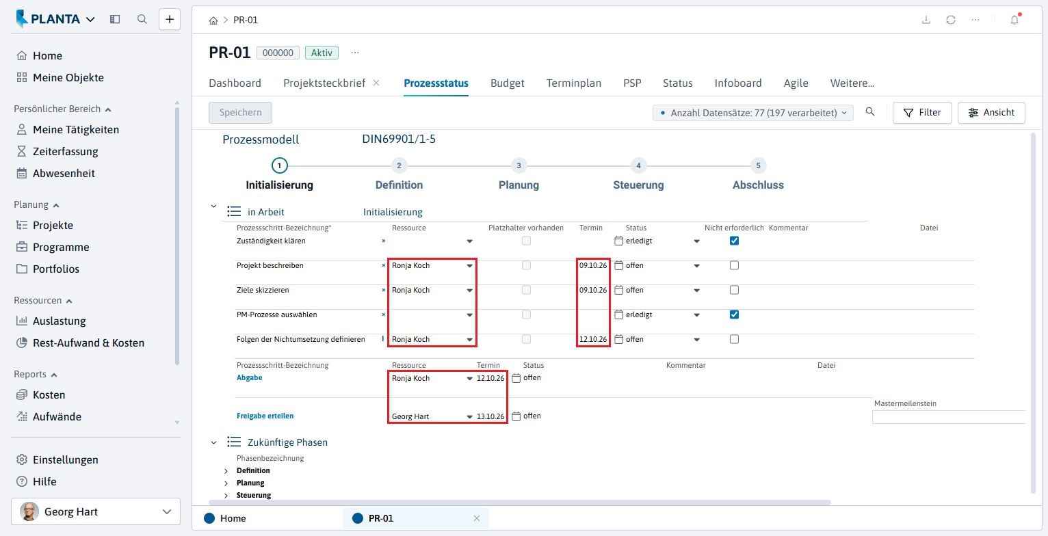Click calendar icon in Folgen der Nichtumsetzung row

pyautogui.click(x=619, y=339)
